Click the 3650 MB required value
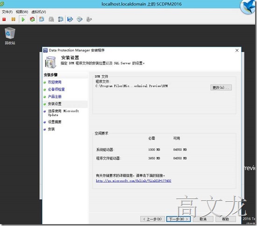The width and height of the screenshot is (257, 226). [154, 158]
